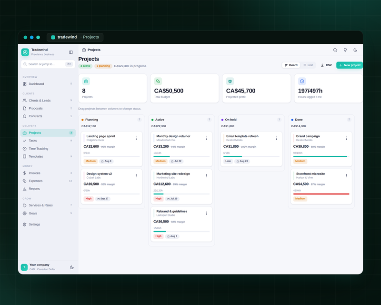The height and width of the screenshot is (305, 381).
Task: Toggle dark mode via top-right moon icon
Action: 355,50
